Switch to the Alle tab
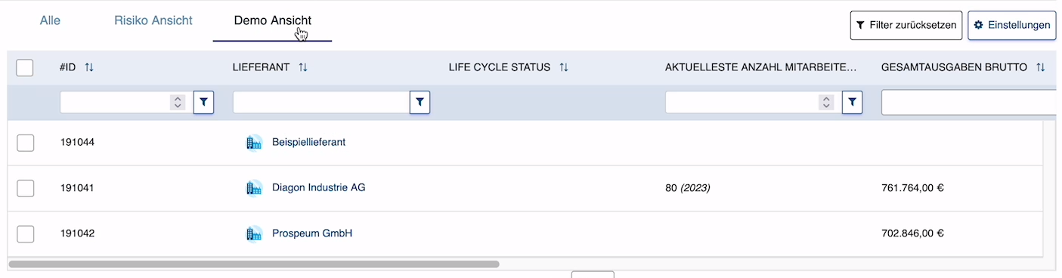Screen dimensions: 1062x278 (x=50, y=20)
